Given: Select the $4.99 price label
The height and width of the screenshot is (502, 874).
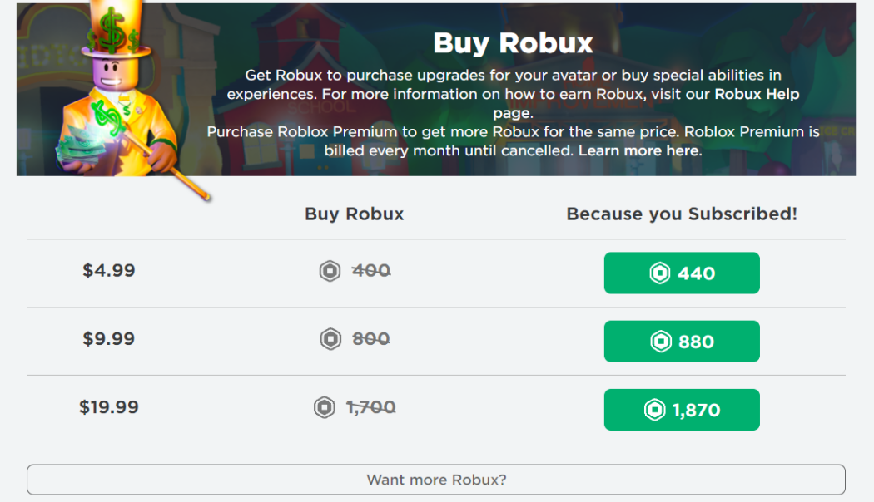Looking at the screenshot, I should [x=109, y=271].
